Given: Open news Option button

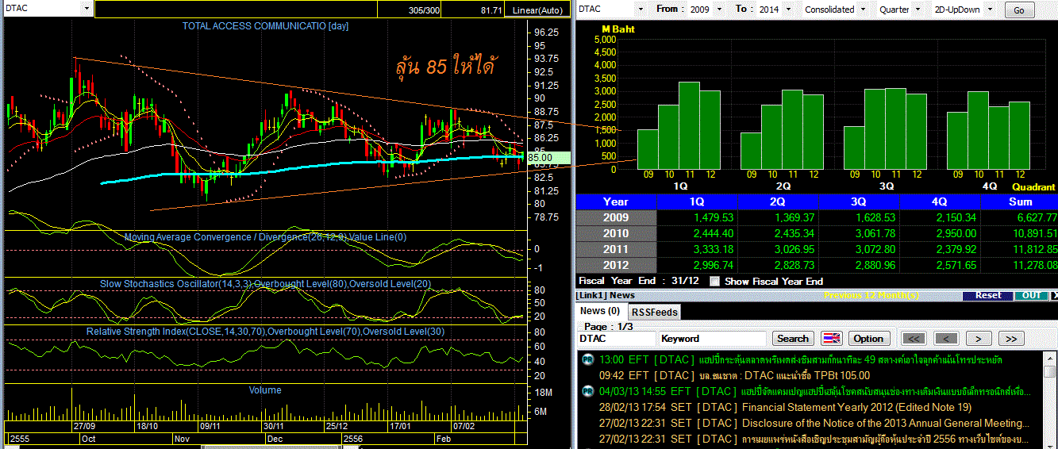Looking at the screenshot, I should [x=868, y=339].
